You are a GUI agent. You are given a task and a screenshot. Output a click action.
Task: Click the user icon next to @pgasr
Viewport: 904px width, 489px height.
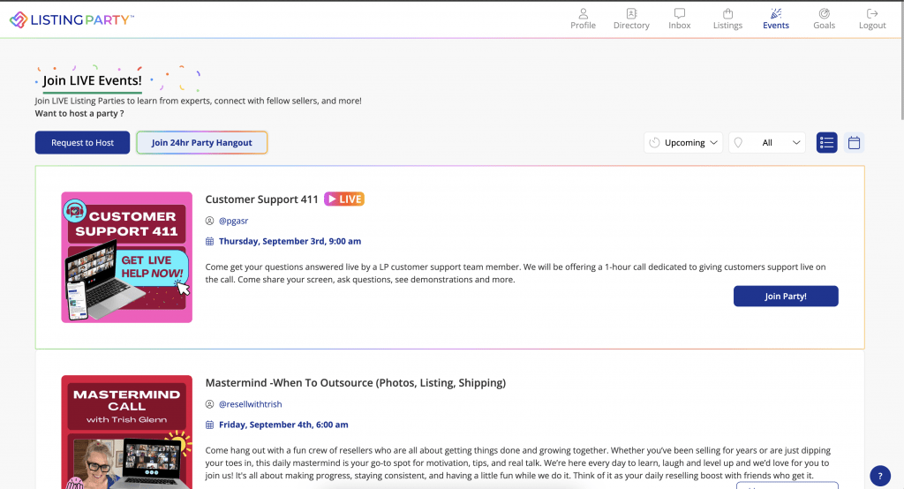[209, 221]
